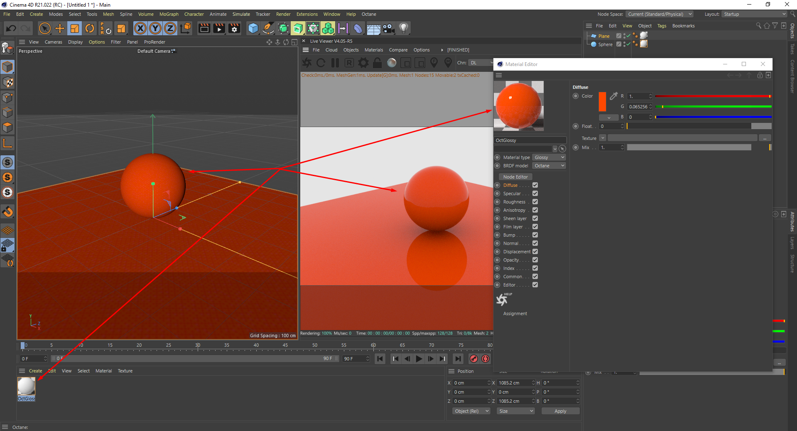Disable the Bump channel checkbox
Image resolution: width=797 pixels, height=431 pixels.
[x=535, y=235]
